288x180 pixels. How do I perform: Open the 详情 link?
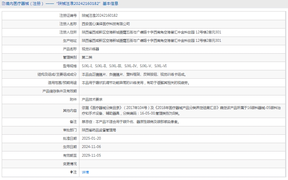click(x=85, y=172)
